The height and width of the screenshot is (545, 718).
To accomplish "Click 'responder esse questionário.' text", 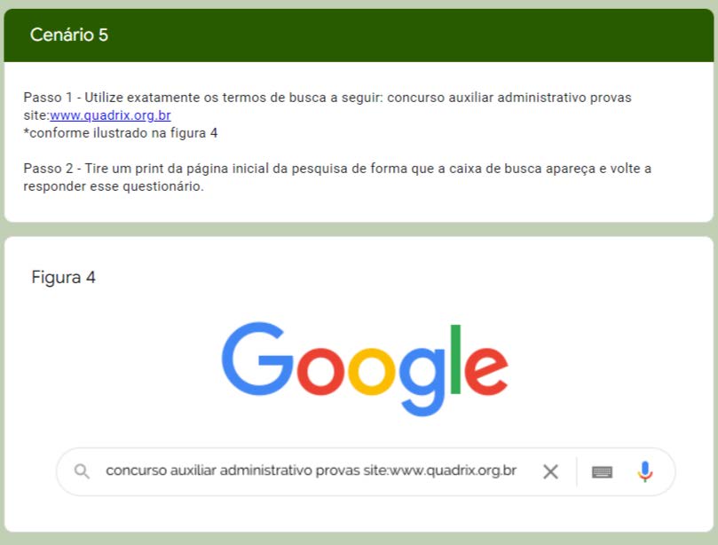I will coord(114,186).
